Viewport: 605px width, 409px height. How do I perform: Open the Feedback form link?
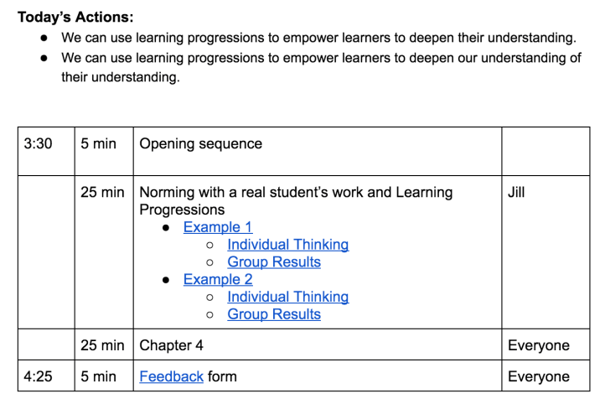[171, 376]
